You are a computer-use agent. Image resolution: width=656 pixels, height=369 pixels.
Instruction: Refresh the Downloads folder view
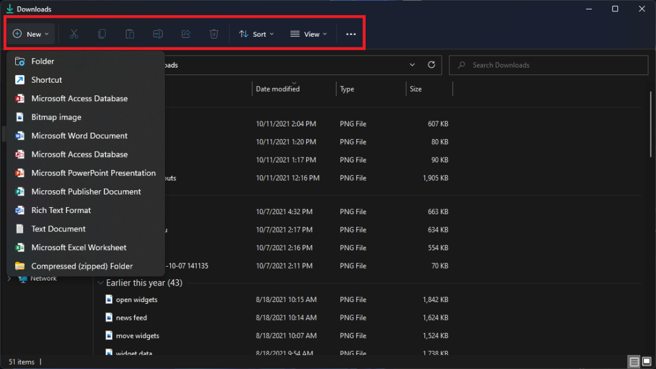pos(431,64)
